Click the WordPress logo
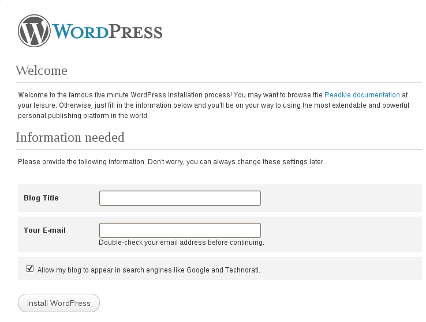Viewport: 426px width, 322px height. [x=90, y=31]
